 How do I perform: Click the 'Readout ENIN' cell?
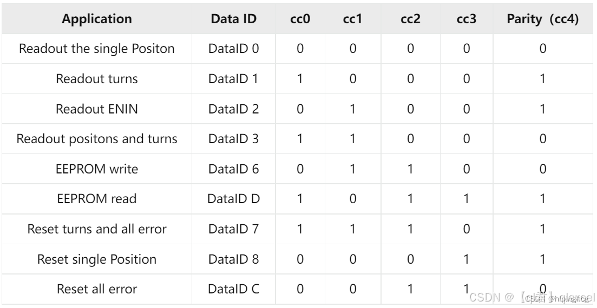coord(97,109)
